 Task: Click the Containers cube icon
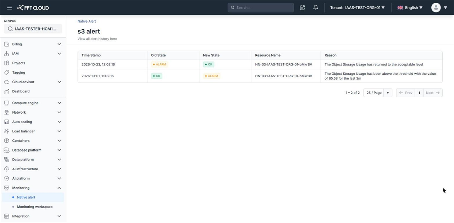(6, 141)
